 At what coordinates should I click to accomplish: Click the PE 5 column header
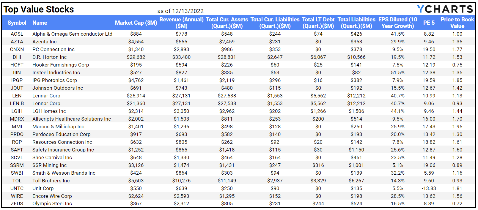(x=429, y=23)
